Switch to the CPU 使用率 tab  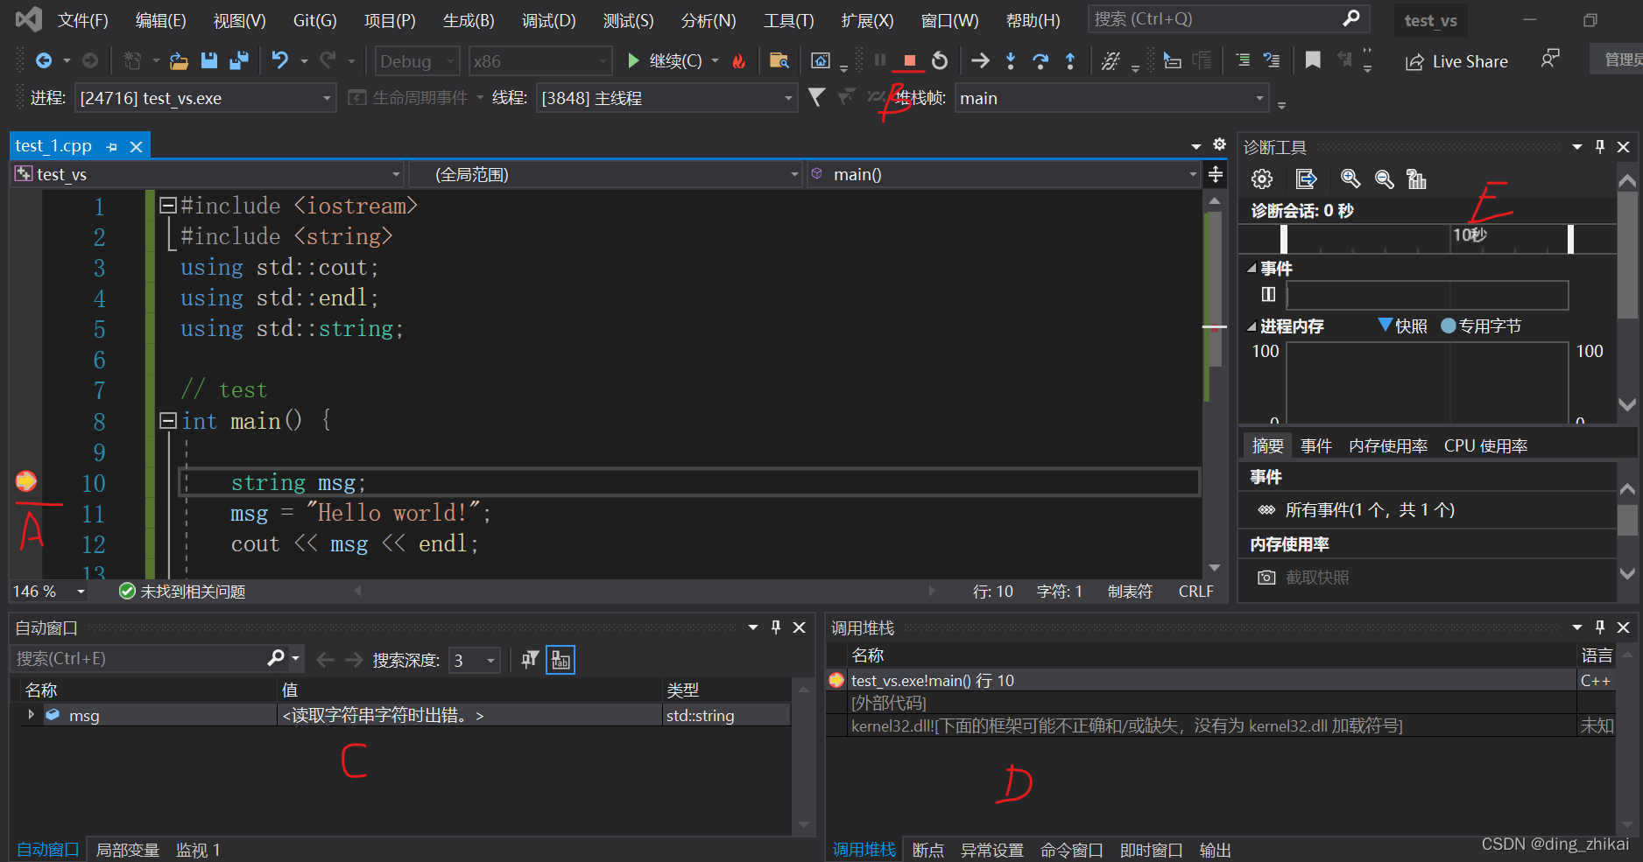(1485, 445)
